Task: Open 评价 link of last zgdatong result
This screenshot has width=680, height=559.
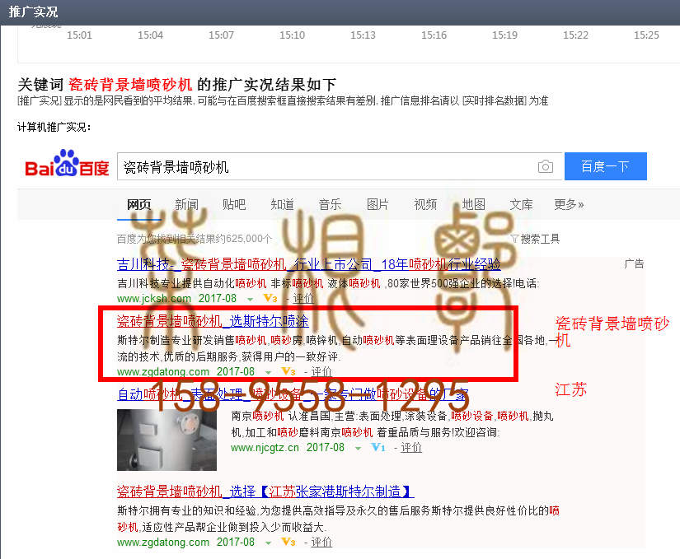Action: click(x=321, y=542)
